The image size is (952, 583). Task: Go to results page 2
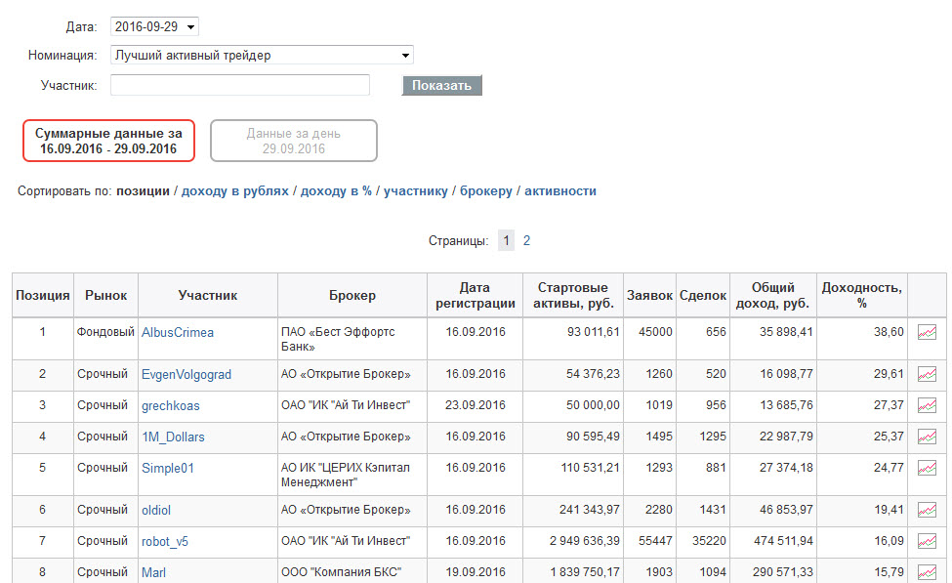point(526,240)
